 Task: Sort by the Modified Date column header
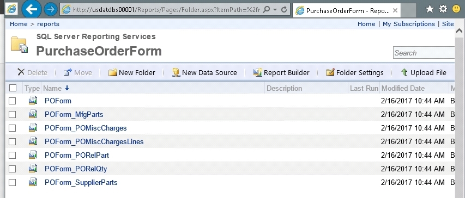click(x=403, y=88)
